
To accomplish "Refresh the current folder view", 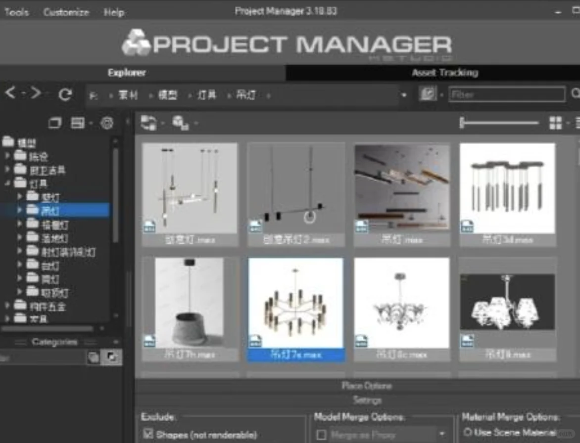I will (x=65, y=94).
